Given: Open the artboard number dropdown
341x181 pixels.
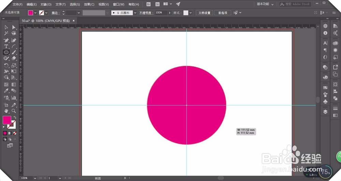Looking at the screenshot, I should [60, 178].
